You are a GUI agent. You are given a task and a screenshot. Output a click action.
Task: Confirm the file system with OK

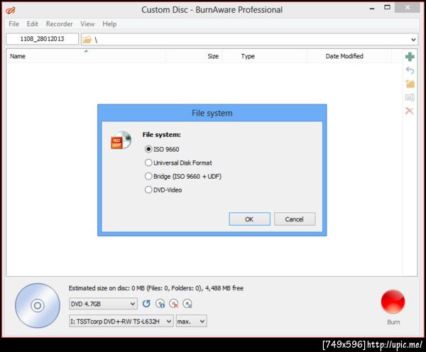click(249, 219)
